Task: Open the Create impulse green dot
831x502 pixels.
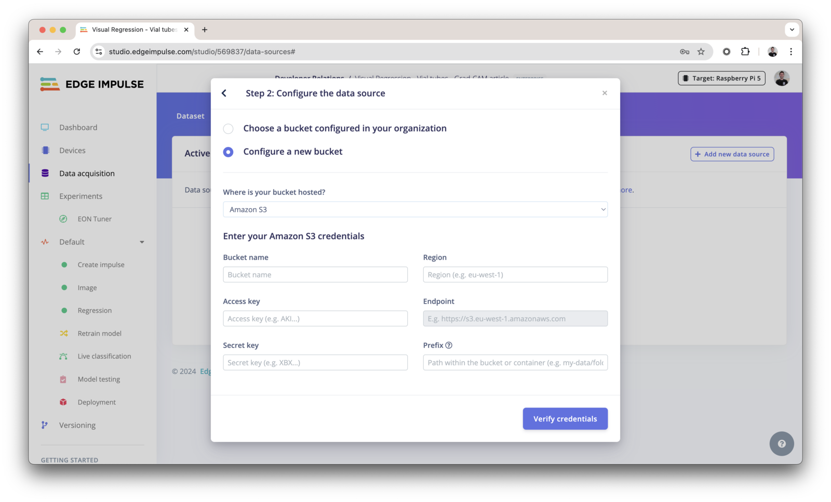Action: 64,265
